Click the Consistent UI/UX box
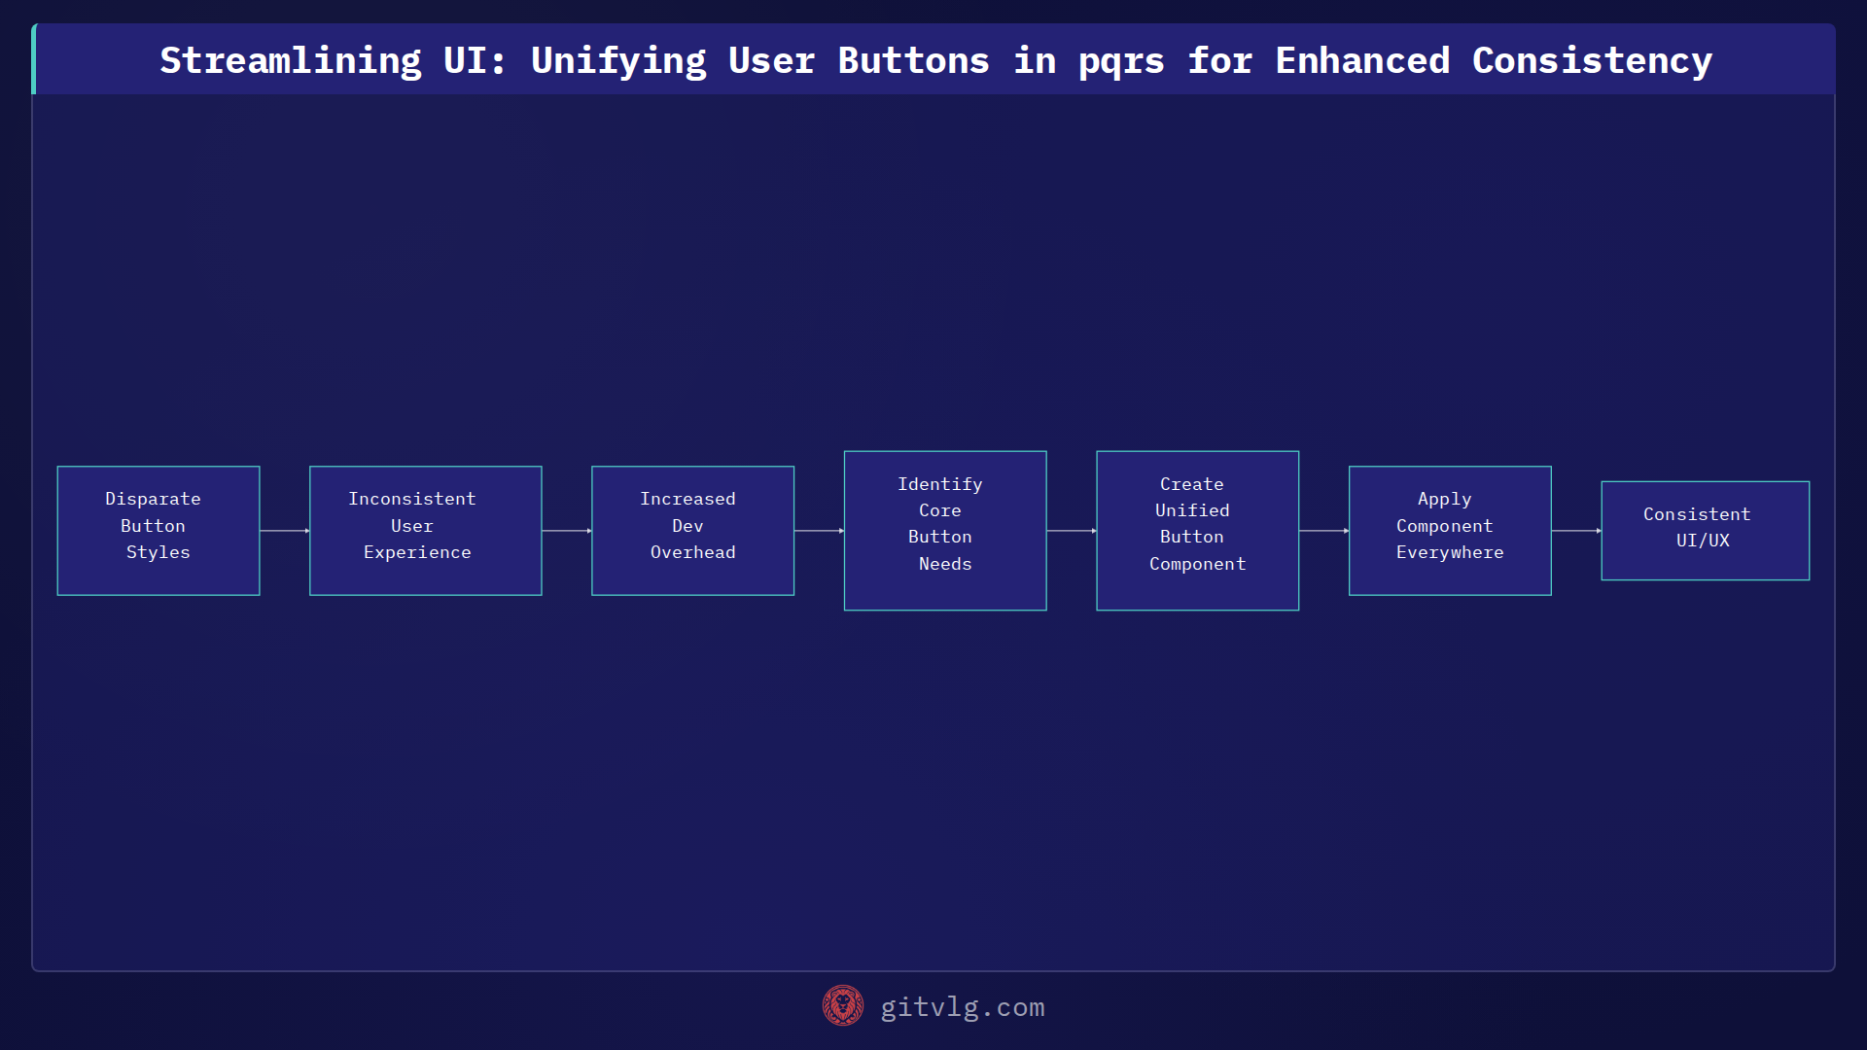 1706,531
